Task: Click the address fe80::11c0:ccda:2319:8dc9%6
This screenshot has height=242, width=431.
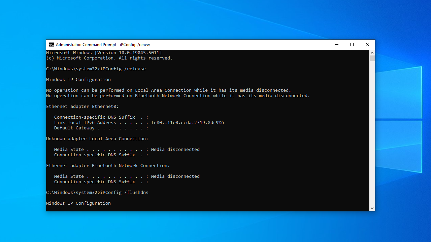Action: pyautogui.click(x=188, y=123)
